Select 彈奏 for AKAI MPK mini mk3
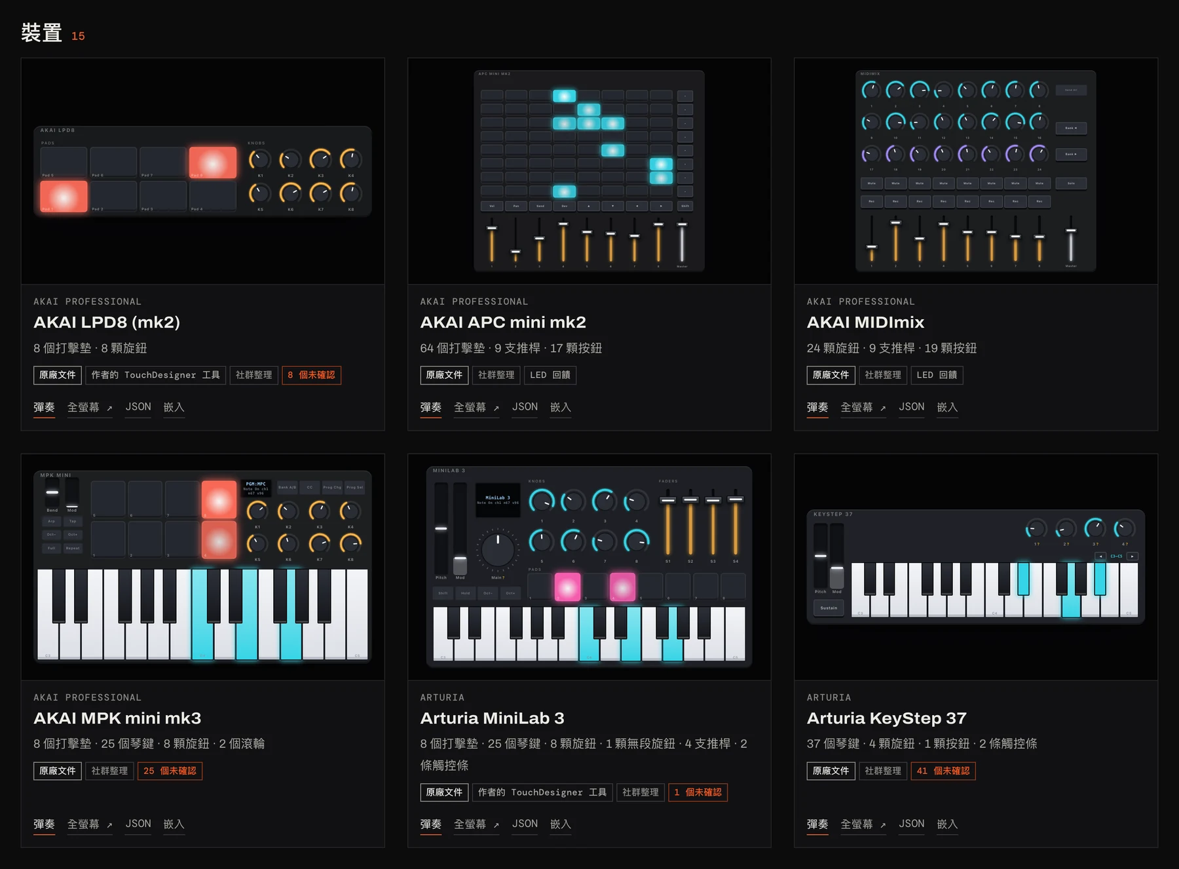Screen dimensions: 1179x869 [x=44, y=824]
